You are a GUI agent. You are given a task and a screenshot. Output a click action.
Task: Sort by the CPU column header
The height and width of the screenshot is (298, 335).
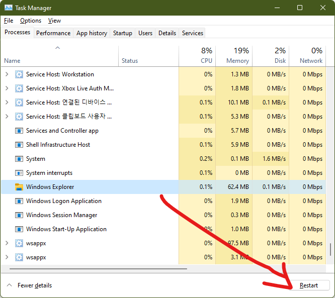[x=197, y=56]
